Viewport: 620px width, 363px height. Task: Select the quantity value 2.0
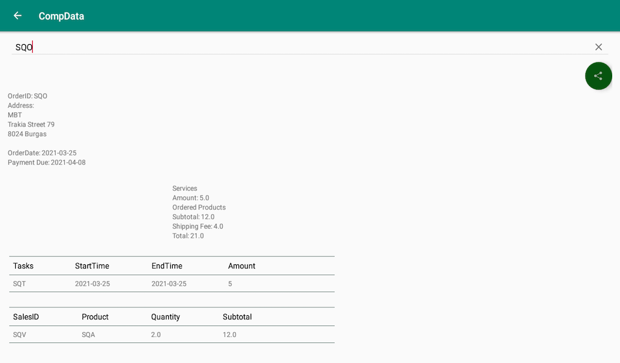[x=156, y=335]
